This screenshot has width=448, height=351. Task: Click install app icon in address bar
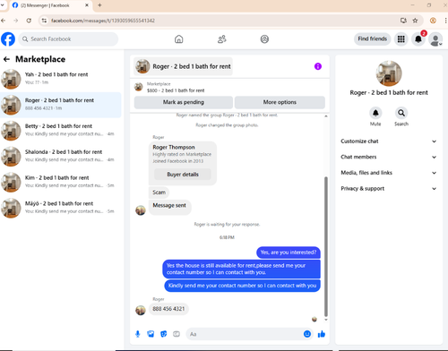(403, 21)
